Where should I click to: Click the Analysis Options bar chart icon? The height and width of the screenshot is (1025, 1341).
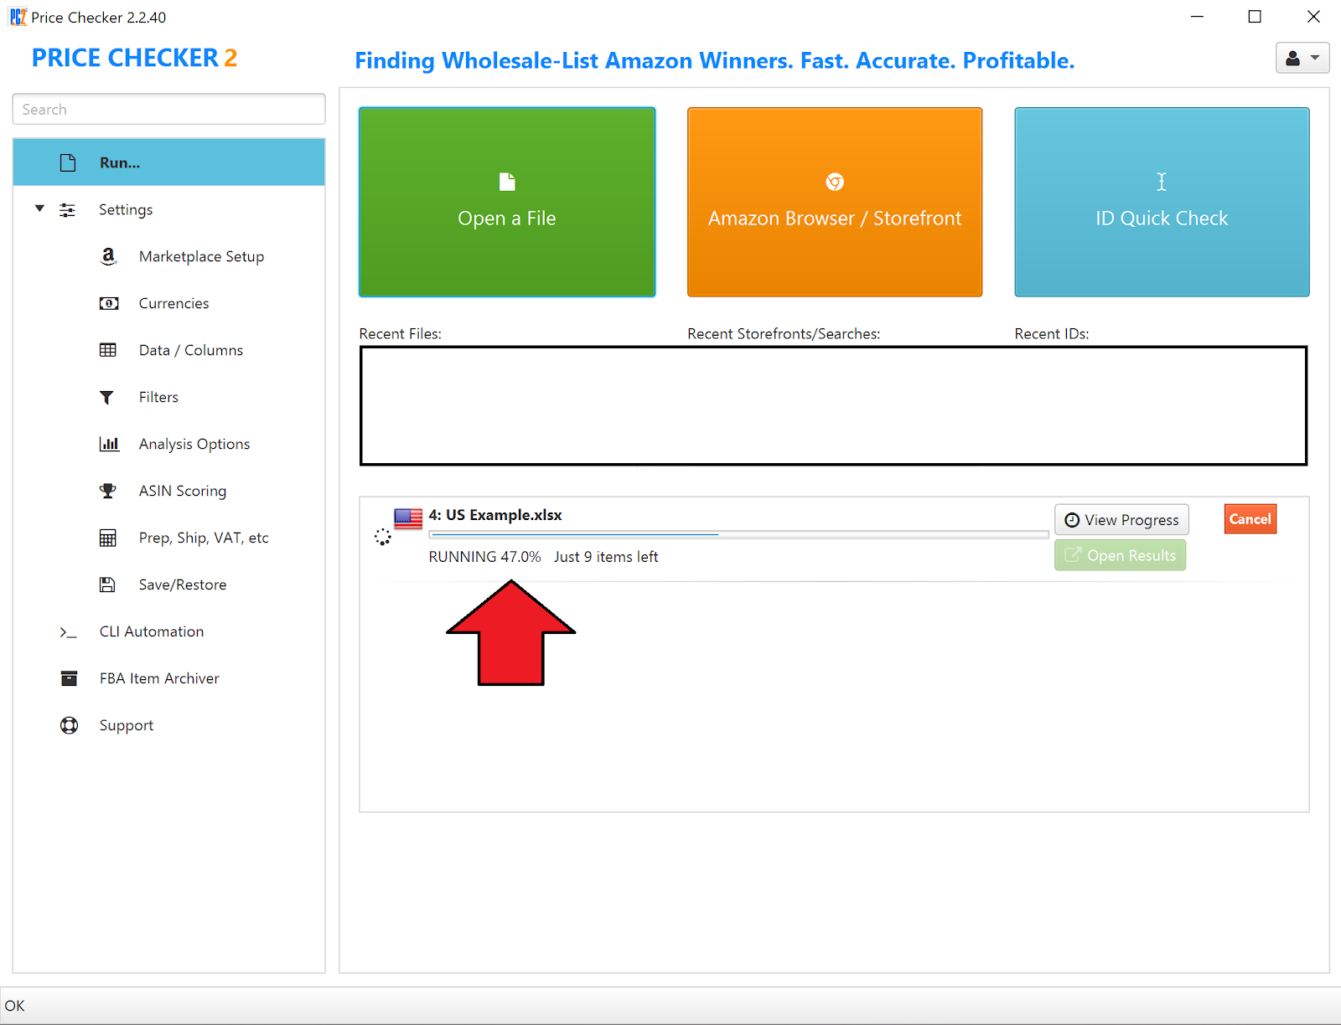(x=109, y=444)
